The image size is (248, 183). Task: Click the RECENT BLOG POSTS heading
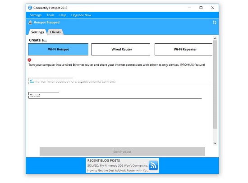coord(104,160)
